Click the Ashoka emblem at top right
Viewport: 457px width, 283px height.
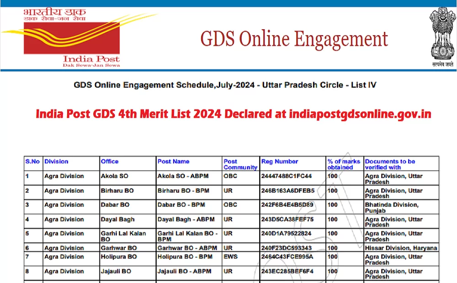(443, 37)
